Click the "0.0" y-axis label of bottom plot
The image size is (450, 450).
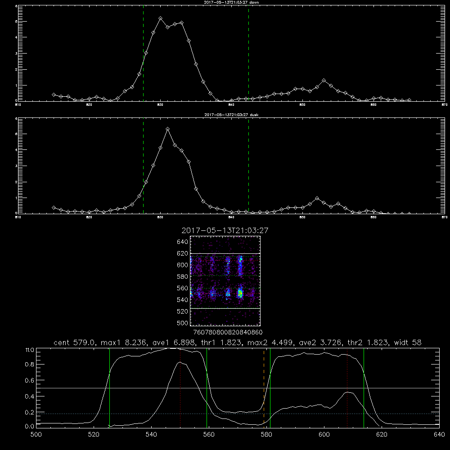[30, 427]
